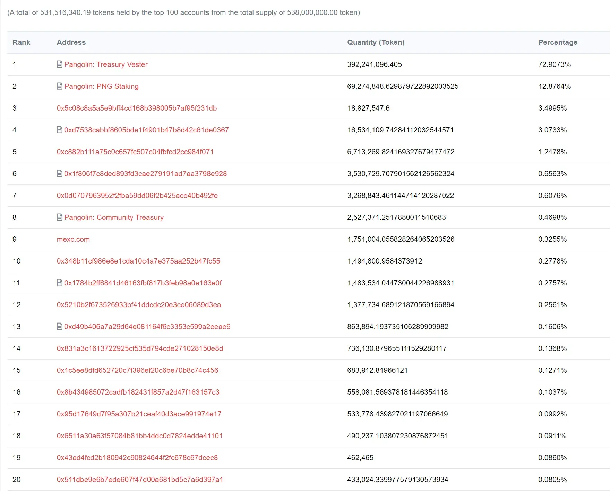This screenshot has width=610, height=491.
Task: Select quantity 16,534,109.74284112032544571
Action: coord(400,130)
